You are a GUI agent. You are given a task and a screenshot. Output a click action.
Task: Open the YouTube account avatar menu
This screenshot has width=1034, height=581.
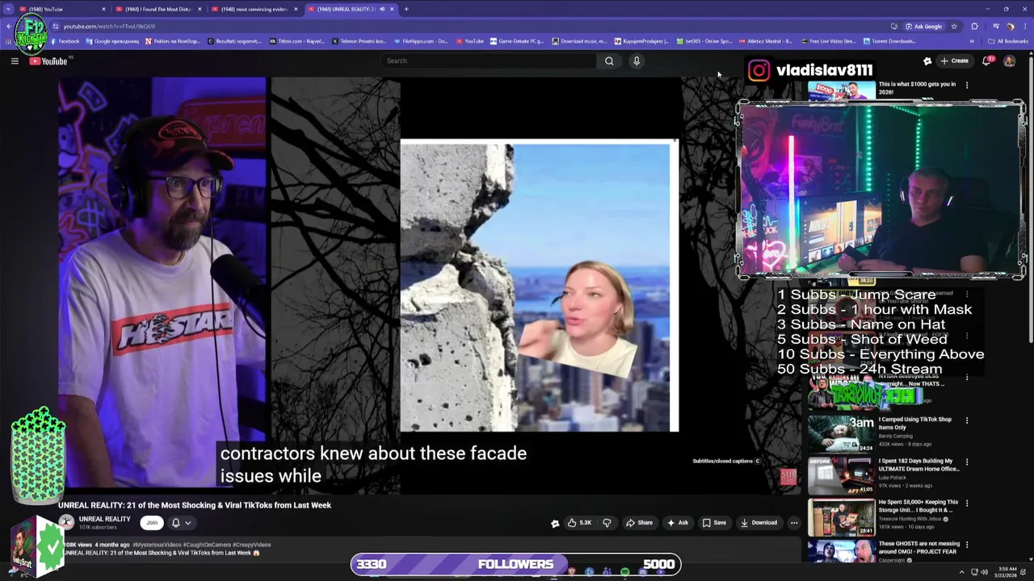[x=1009, y=61]
